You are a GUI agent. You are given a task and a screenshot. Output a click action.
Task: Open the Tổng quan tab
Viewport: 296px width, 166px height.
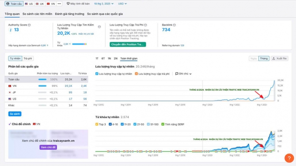point(12,14)
